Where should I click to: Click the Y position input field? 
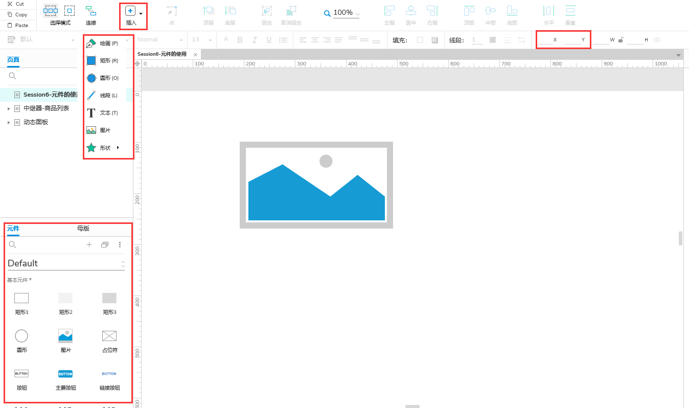pyautogui.click(x=572, y=40)
